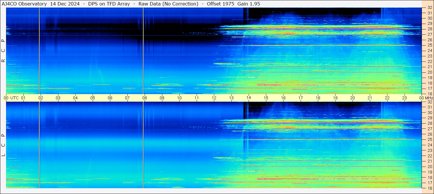The image size is (434, 194).
Task: Select the 21 MHz tick in LCP panel
Action: click(430, 161)
